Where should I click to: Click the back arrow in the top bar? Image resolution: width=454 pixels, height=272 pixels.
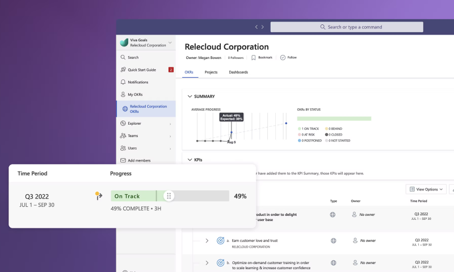coord(257,27)
